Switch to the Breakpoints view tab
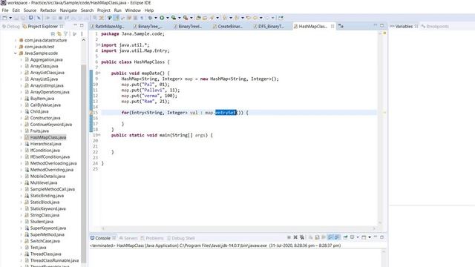The height and width of the screenshot is (267, 475). pos(435,27)
